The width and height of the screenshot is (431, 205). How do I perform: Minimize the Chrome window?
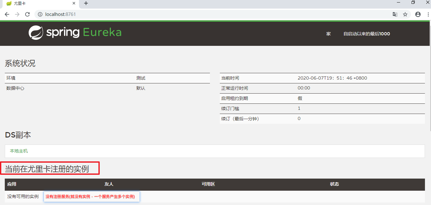[399, 3]
